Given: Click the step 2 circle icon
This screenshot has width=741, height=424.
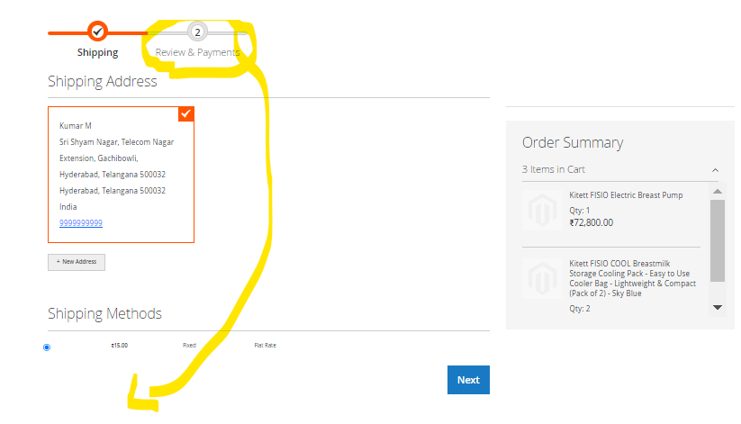Looking at the screenshot, I should (197, 32).
